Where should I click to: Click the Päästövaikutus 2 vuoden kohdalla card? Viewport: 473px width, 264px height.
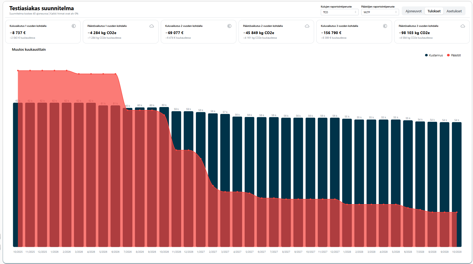276,32
